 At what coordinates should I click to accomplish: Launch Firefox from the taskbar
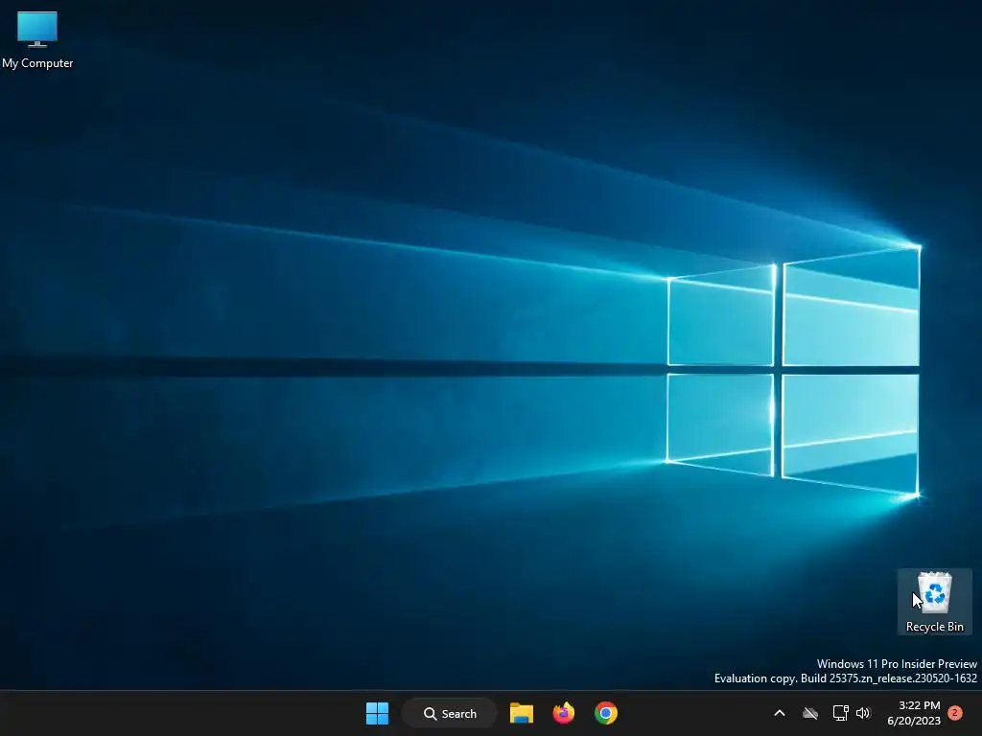[x=564, y=713]
